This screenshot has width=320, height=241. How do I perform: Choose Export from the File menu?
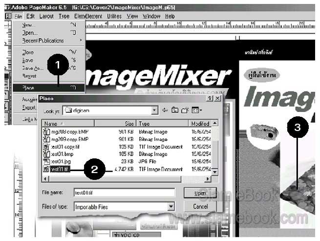29,108
